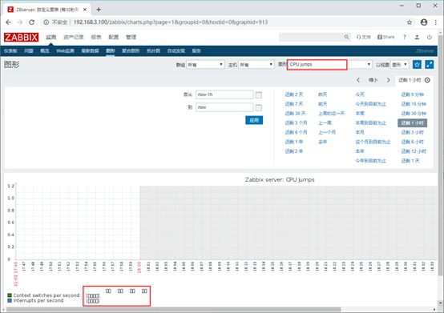
Task: Open the graph dropdown showing CPU jumps
Action: (329, 65)
